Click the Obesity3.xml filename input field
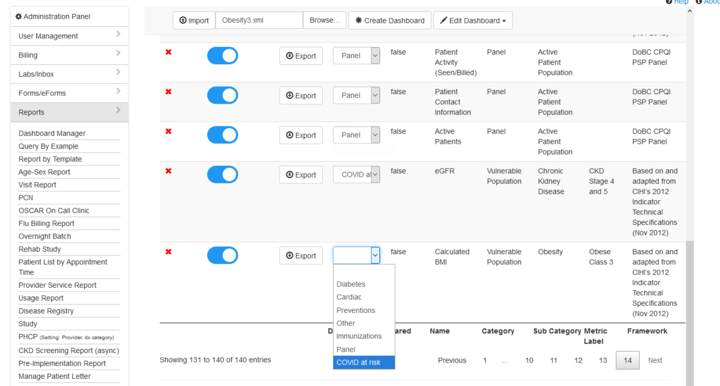 259,20
